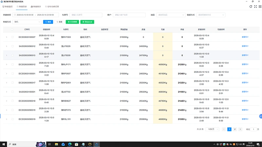The width and height of the screenshot is (262, 147).
Task: Open the view link for row DC202603100007
Action: 245,37
